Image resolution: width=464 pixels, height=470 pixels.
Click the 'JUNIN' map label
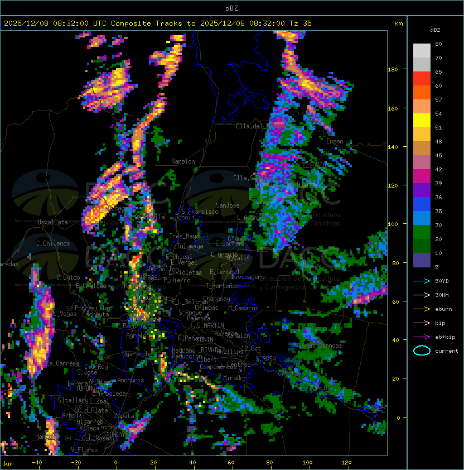pos(205,340)
